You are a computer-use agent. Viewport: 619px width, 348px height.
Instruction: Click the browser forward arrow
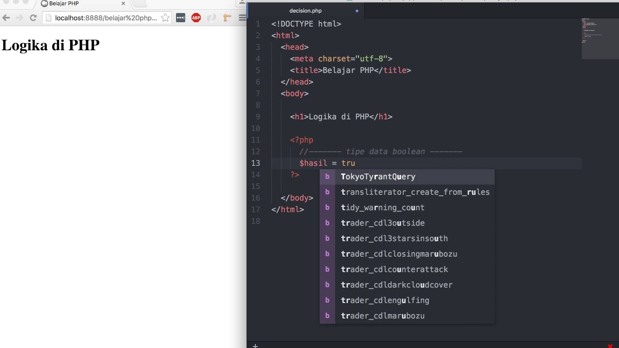coord(19,18)
